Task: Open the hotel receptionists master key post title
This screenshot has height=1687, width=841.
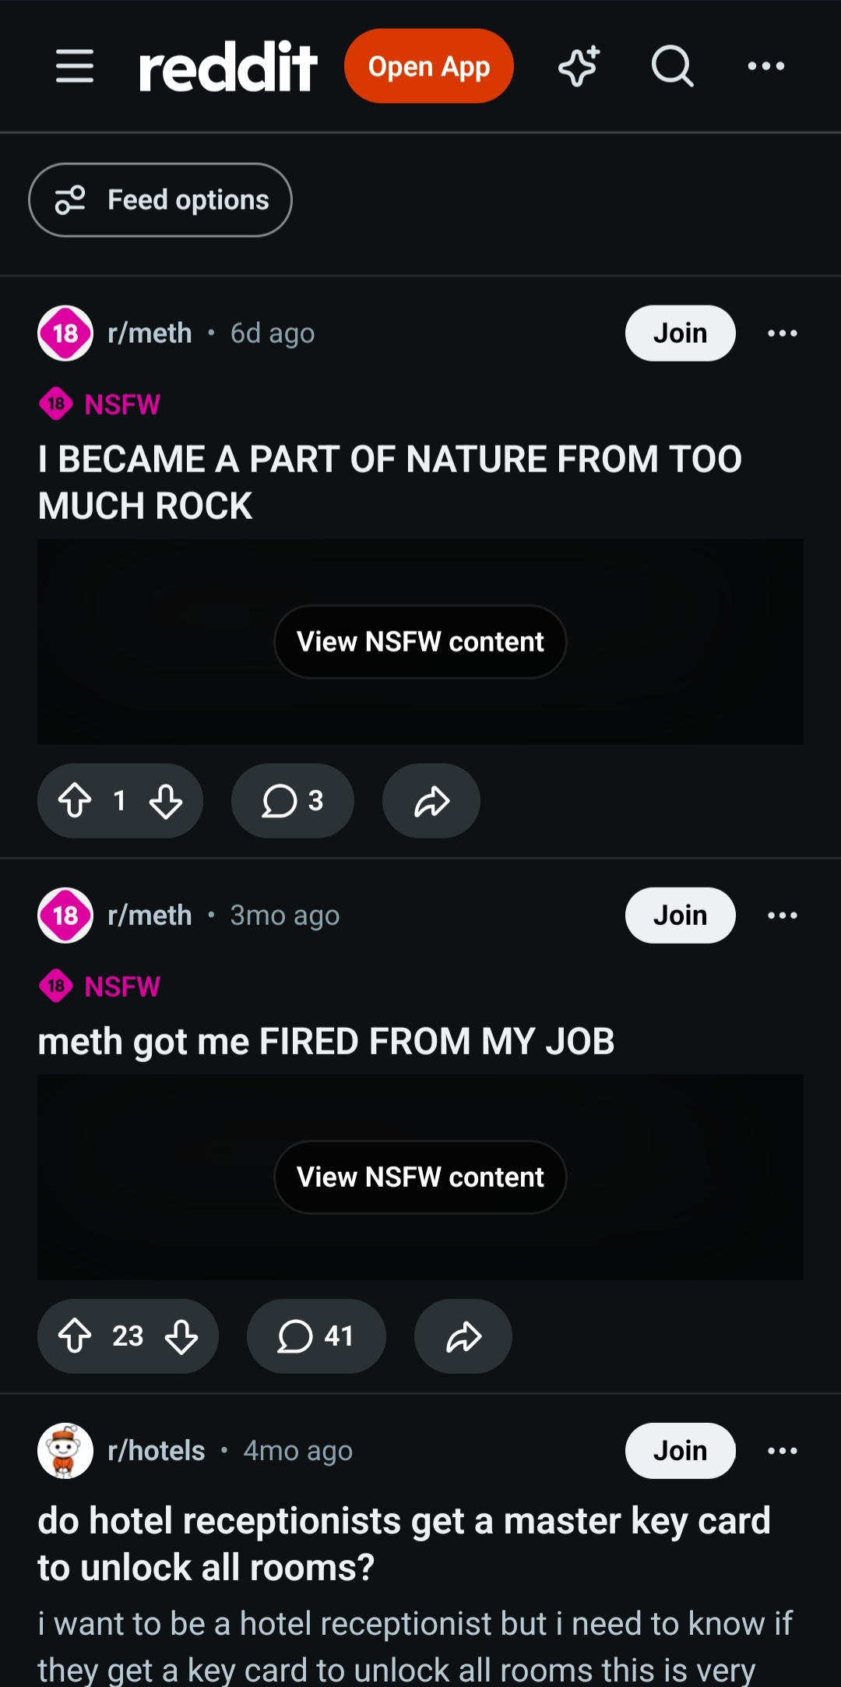Action: pos(404,1544)
